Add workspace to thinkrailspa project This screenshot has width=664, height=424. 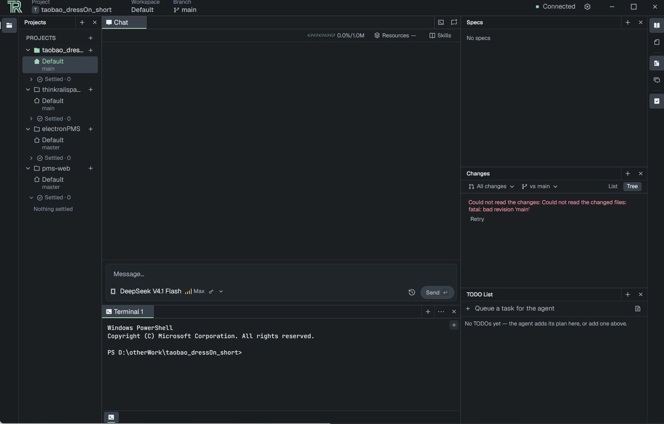[x=90, y=90]
